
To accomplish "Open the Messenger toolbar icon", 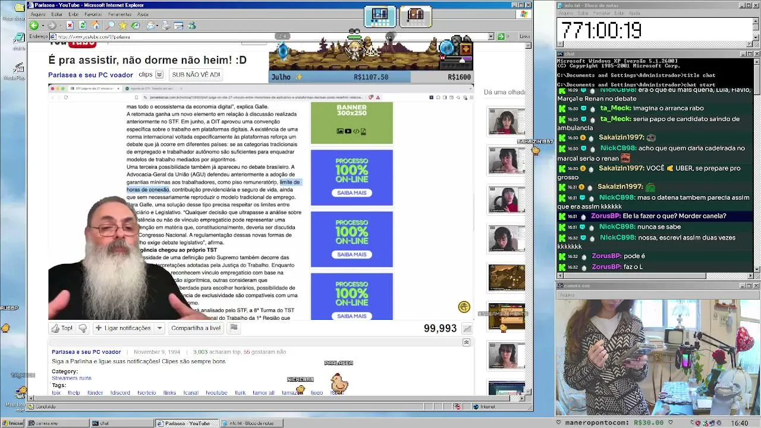I will (191, 26).
